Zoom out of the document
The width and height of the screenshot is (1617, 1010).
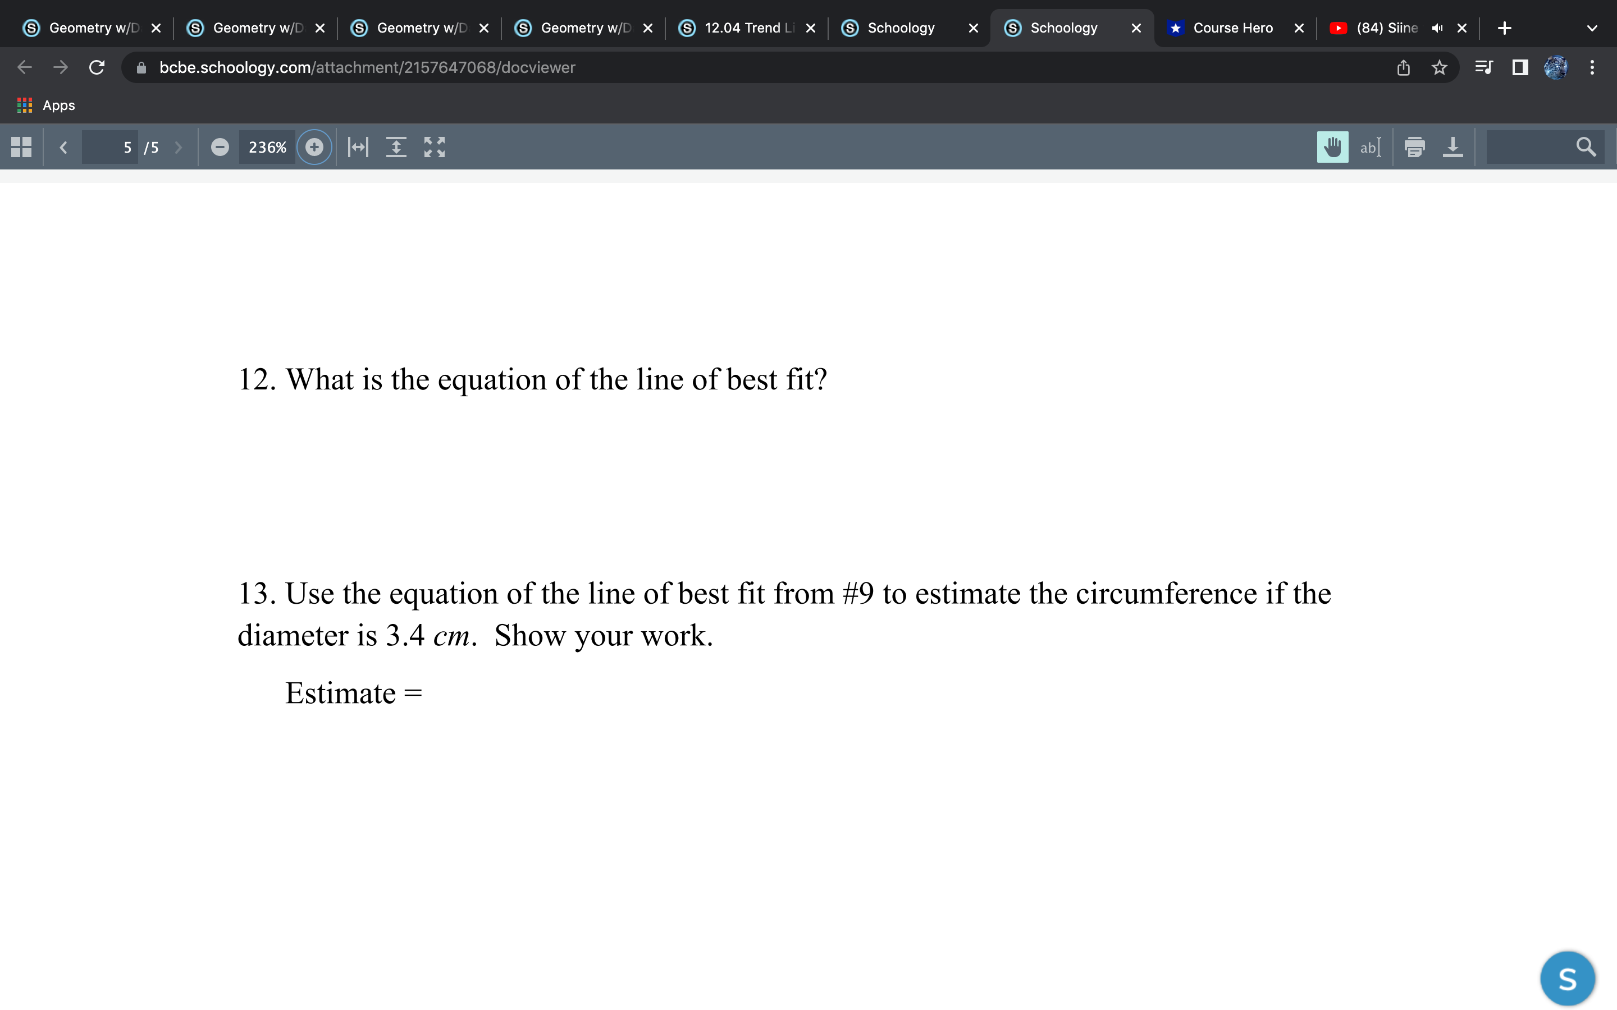pyautogui.click(x=221, y=147)
